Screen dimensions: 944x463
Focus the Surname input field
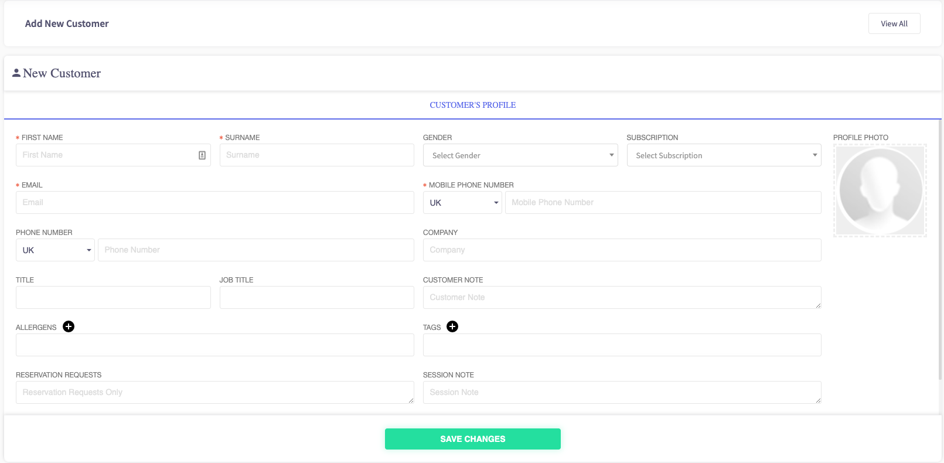[317, 155]
